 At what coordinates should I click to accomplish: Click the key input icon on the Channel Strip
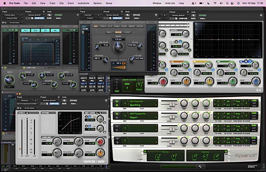click(3, 22)
